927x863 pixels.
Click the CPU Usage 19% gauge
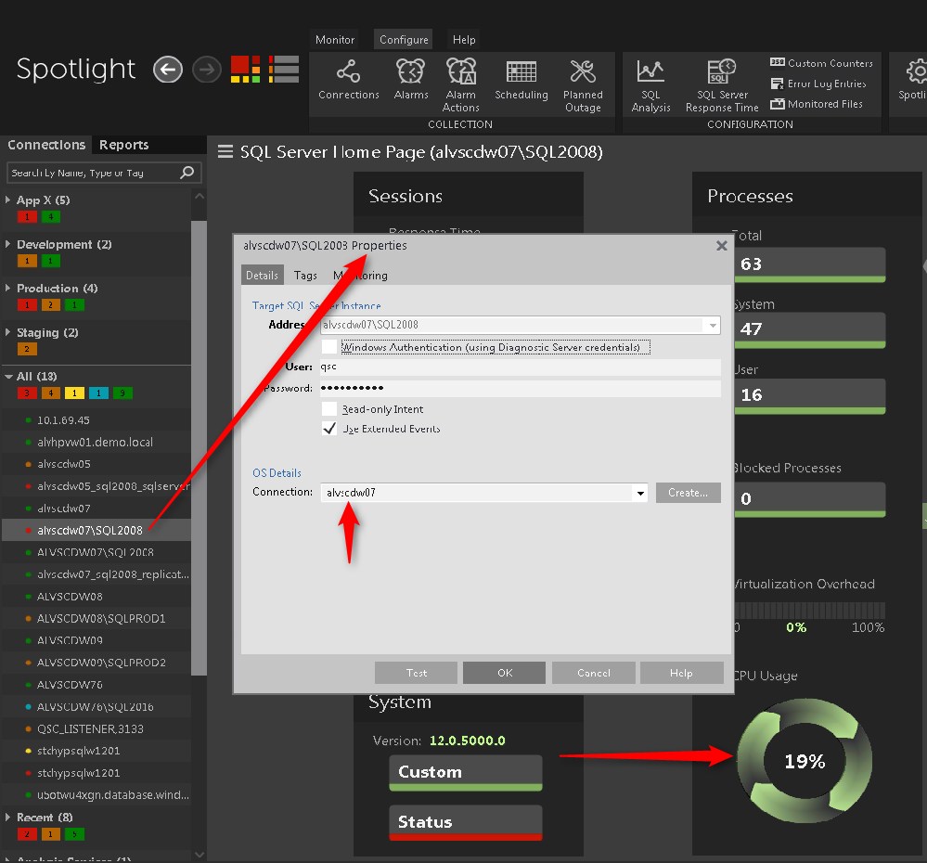(x=804, y=762)
